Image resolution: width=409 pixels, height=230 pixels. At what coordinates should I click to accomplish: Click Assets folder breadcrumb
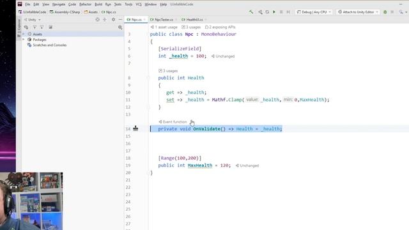[x=91, y=12]
